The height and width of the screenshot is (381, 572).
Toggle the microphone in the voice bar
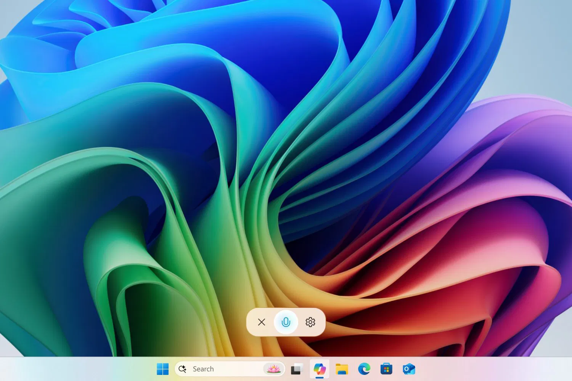pyautogui.click(x=286, y=322)
